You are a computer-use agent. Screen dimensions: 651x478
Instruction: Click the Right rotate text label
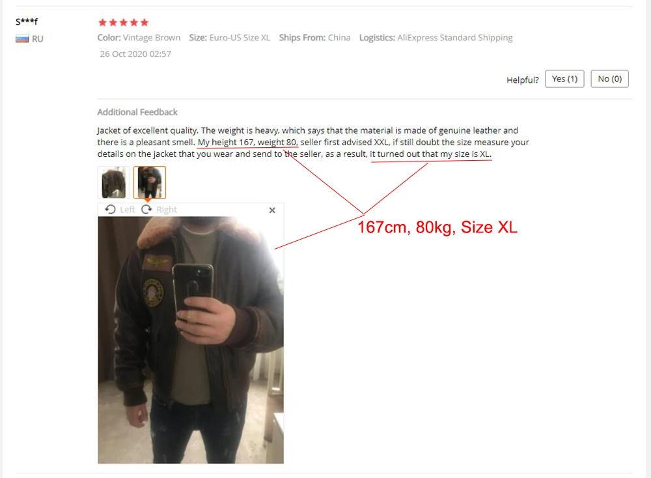(x=167, y=209)
